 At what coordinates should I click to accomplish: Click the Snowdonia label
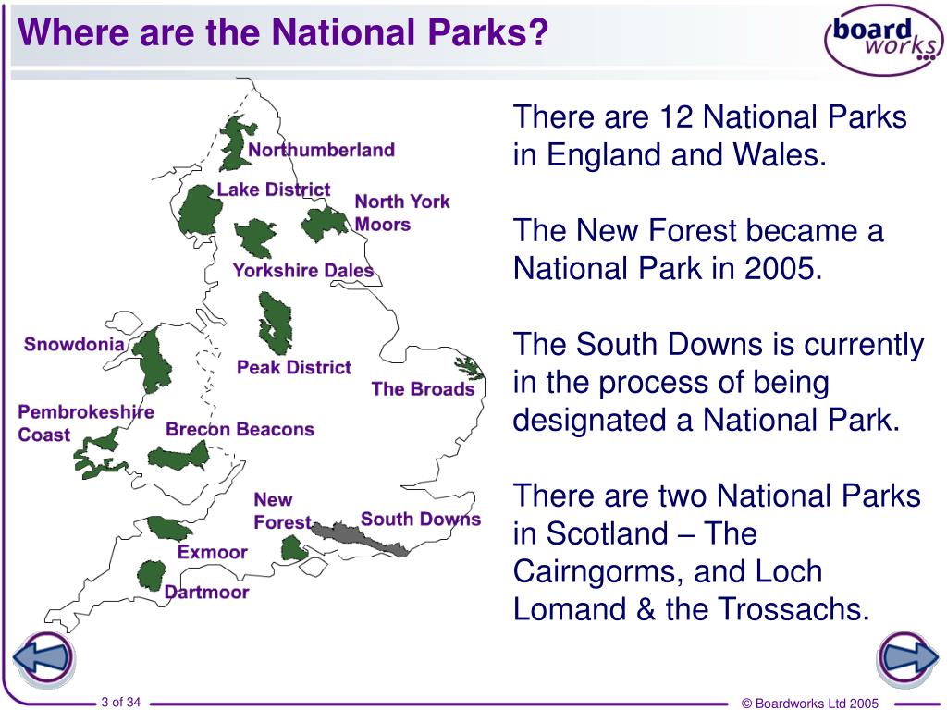74,344
